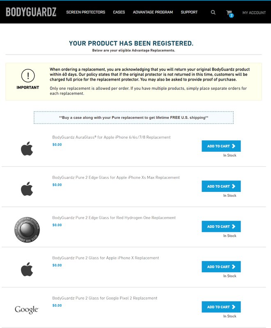Open Pure 2 Edge Glass Red Hydrogen One title
The image size is (271, 328).
[x=114, y=218]
